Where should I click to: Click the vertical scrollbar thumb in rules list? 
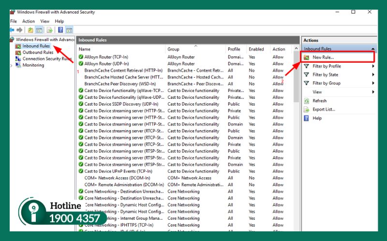[x=296, y=77]
